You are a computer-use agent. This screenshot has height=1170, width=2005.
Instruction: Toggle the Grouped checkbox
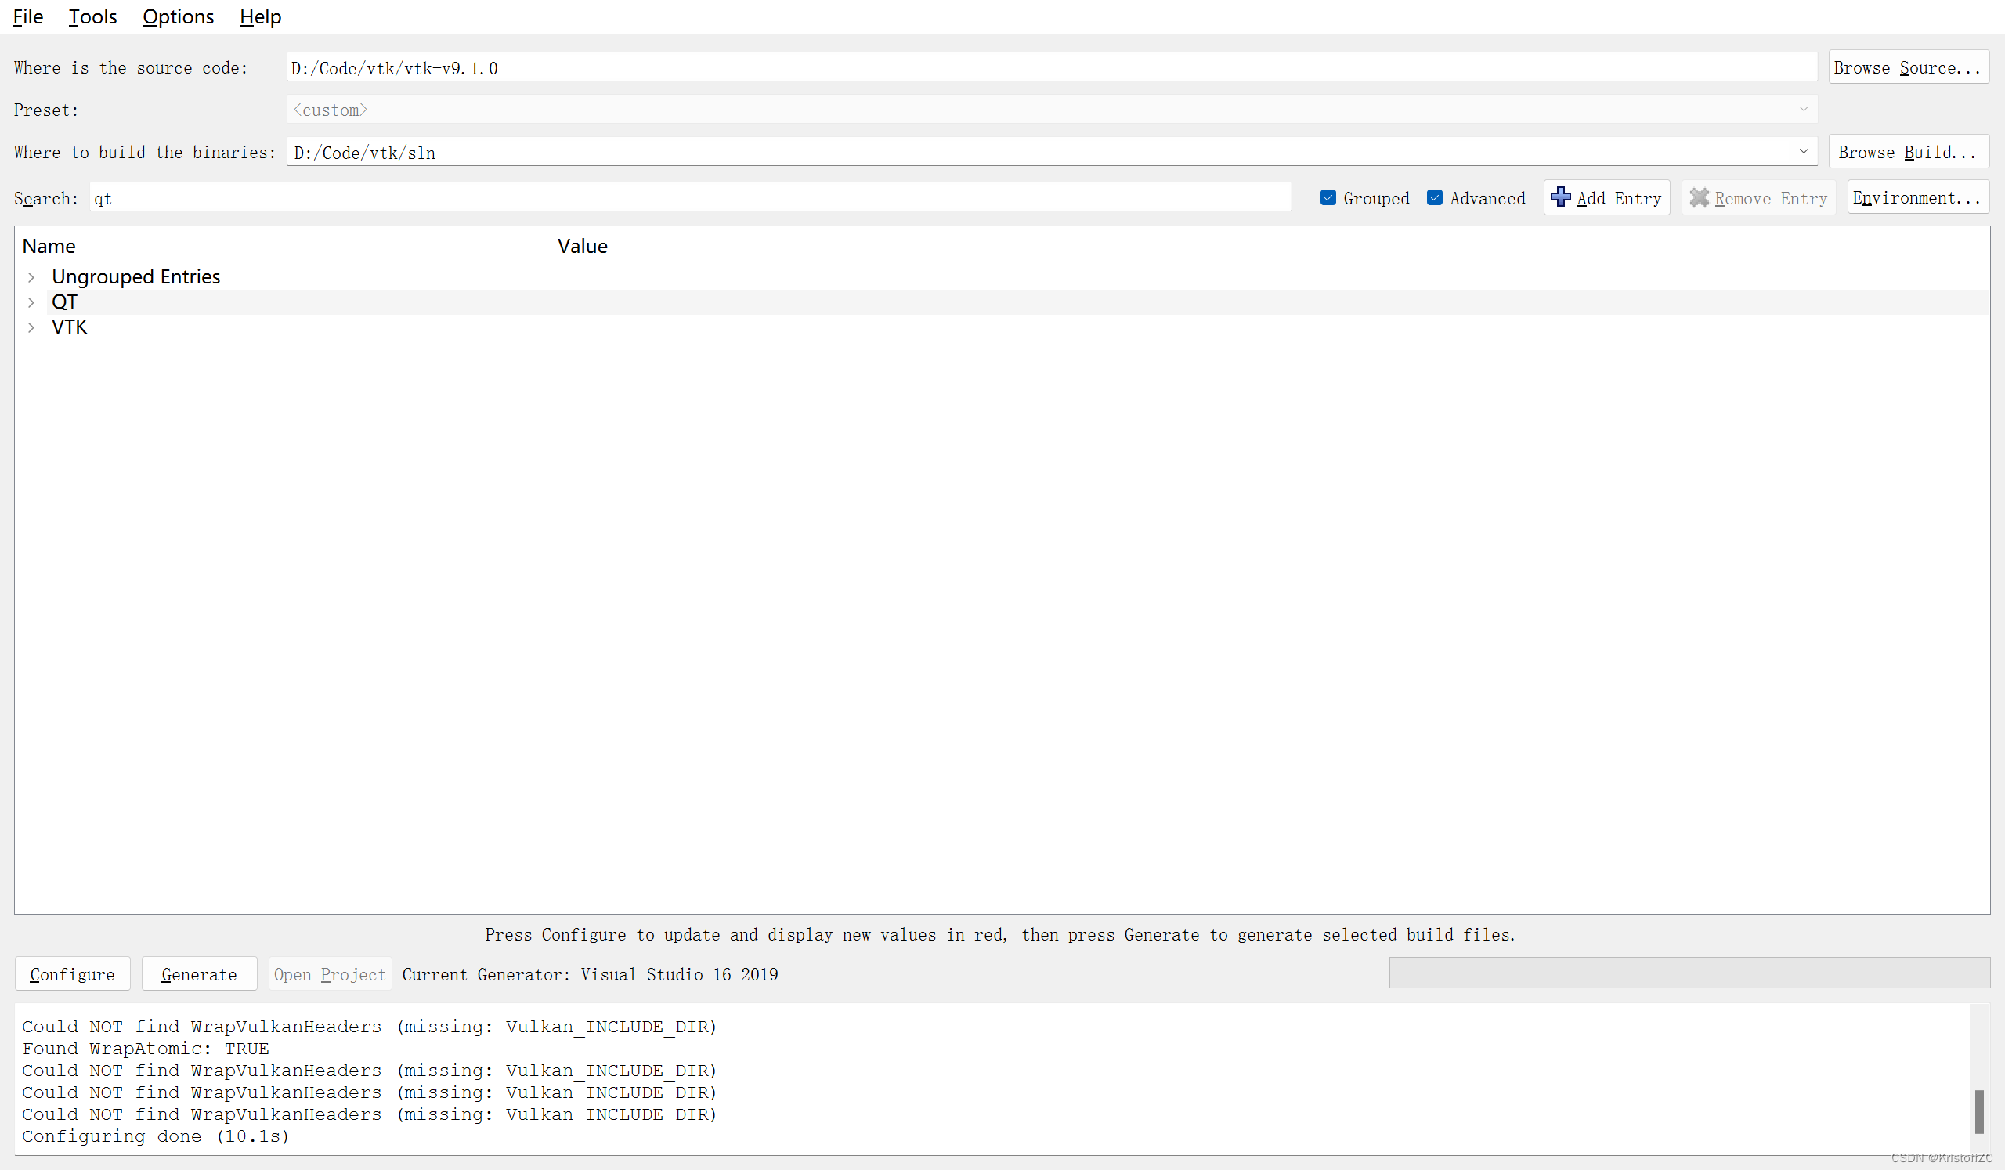[x=1328, y=197]
